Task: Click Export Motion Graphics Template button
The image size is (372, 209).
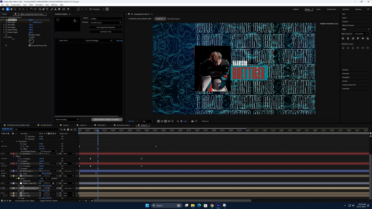Action: (x=107, y=120)
